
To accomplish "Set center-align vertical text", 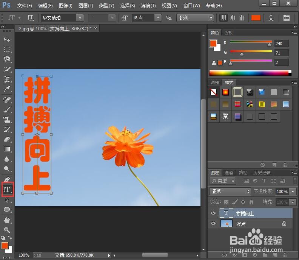I will 232,18.
